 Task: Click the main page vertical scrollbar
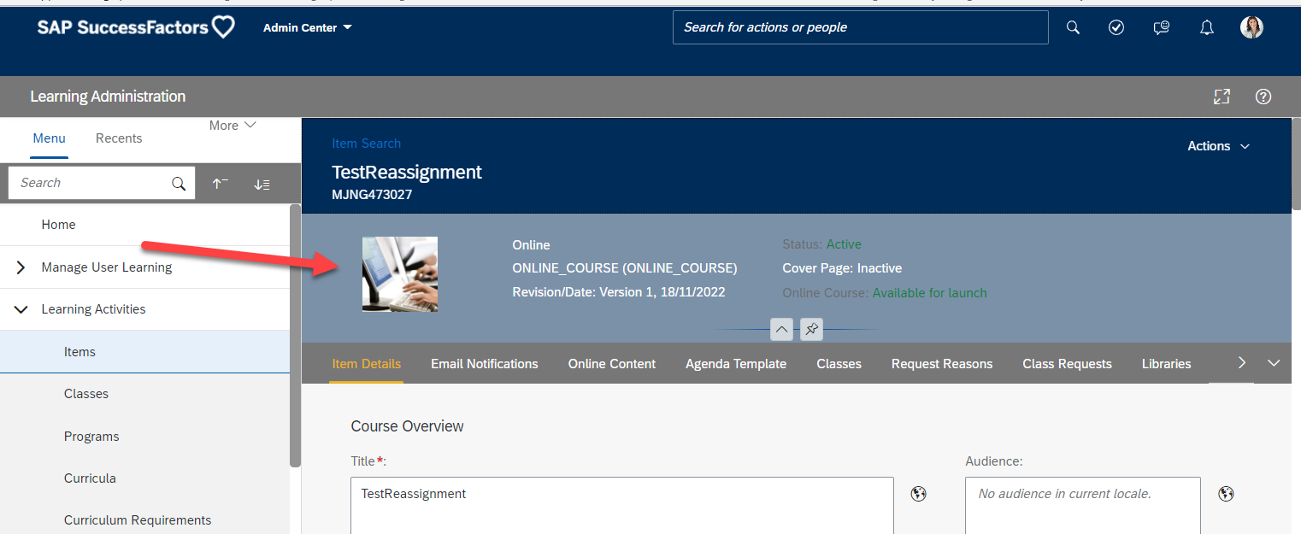(1295, 162)
